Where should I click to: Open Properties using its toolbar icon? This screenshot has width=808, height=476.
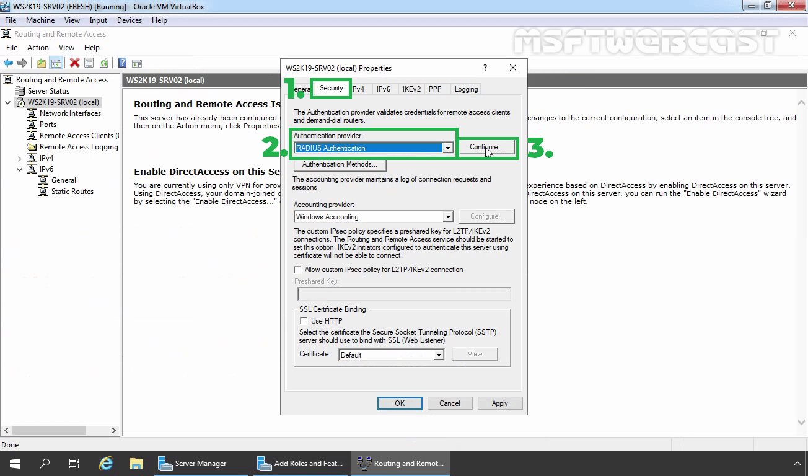tap(89, 63)
